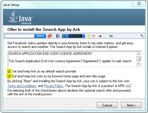Click the red Ask logo icon
148x113 pixels.
click(x=50, y=36)
